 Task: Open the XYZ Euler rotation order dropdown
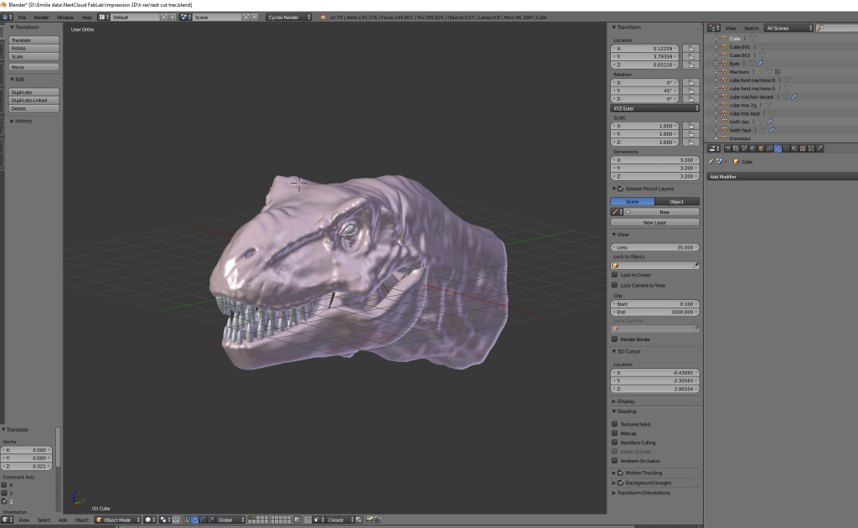tap(654, 107)
